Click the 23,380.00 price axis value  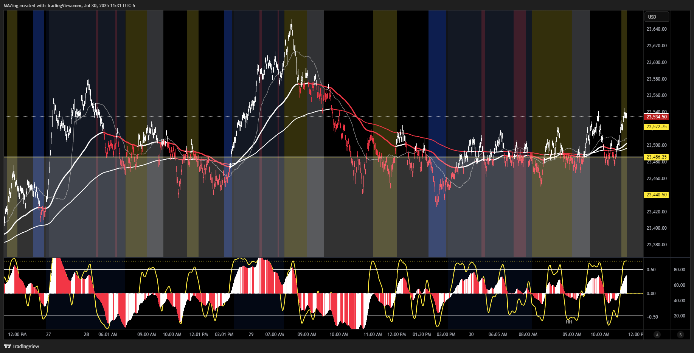coord(657,245)
